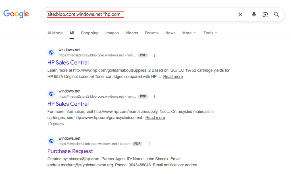Open the Shopping tab

(90, 33)
